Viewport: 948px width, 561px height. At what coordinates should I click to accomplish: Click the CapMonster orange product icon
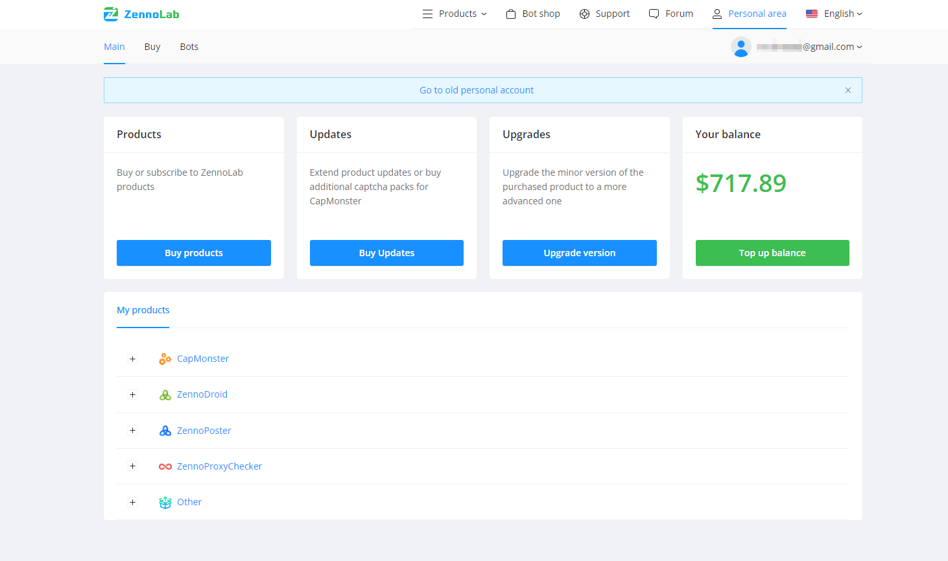click(x=165, y=359)
